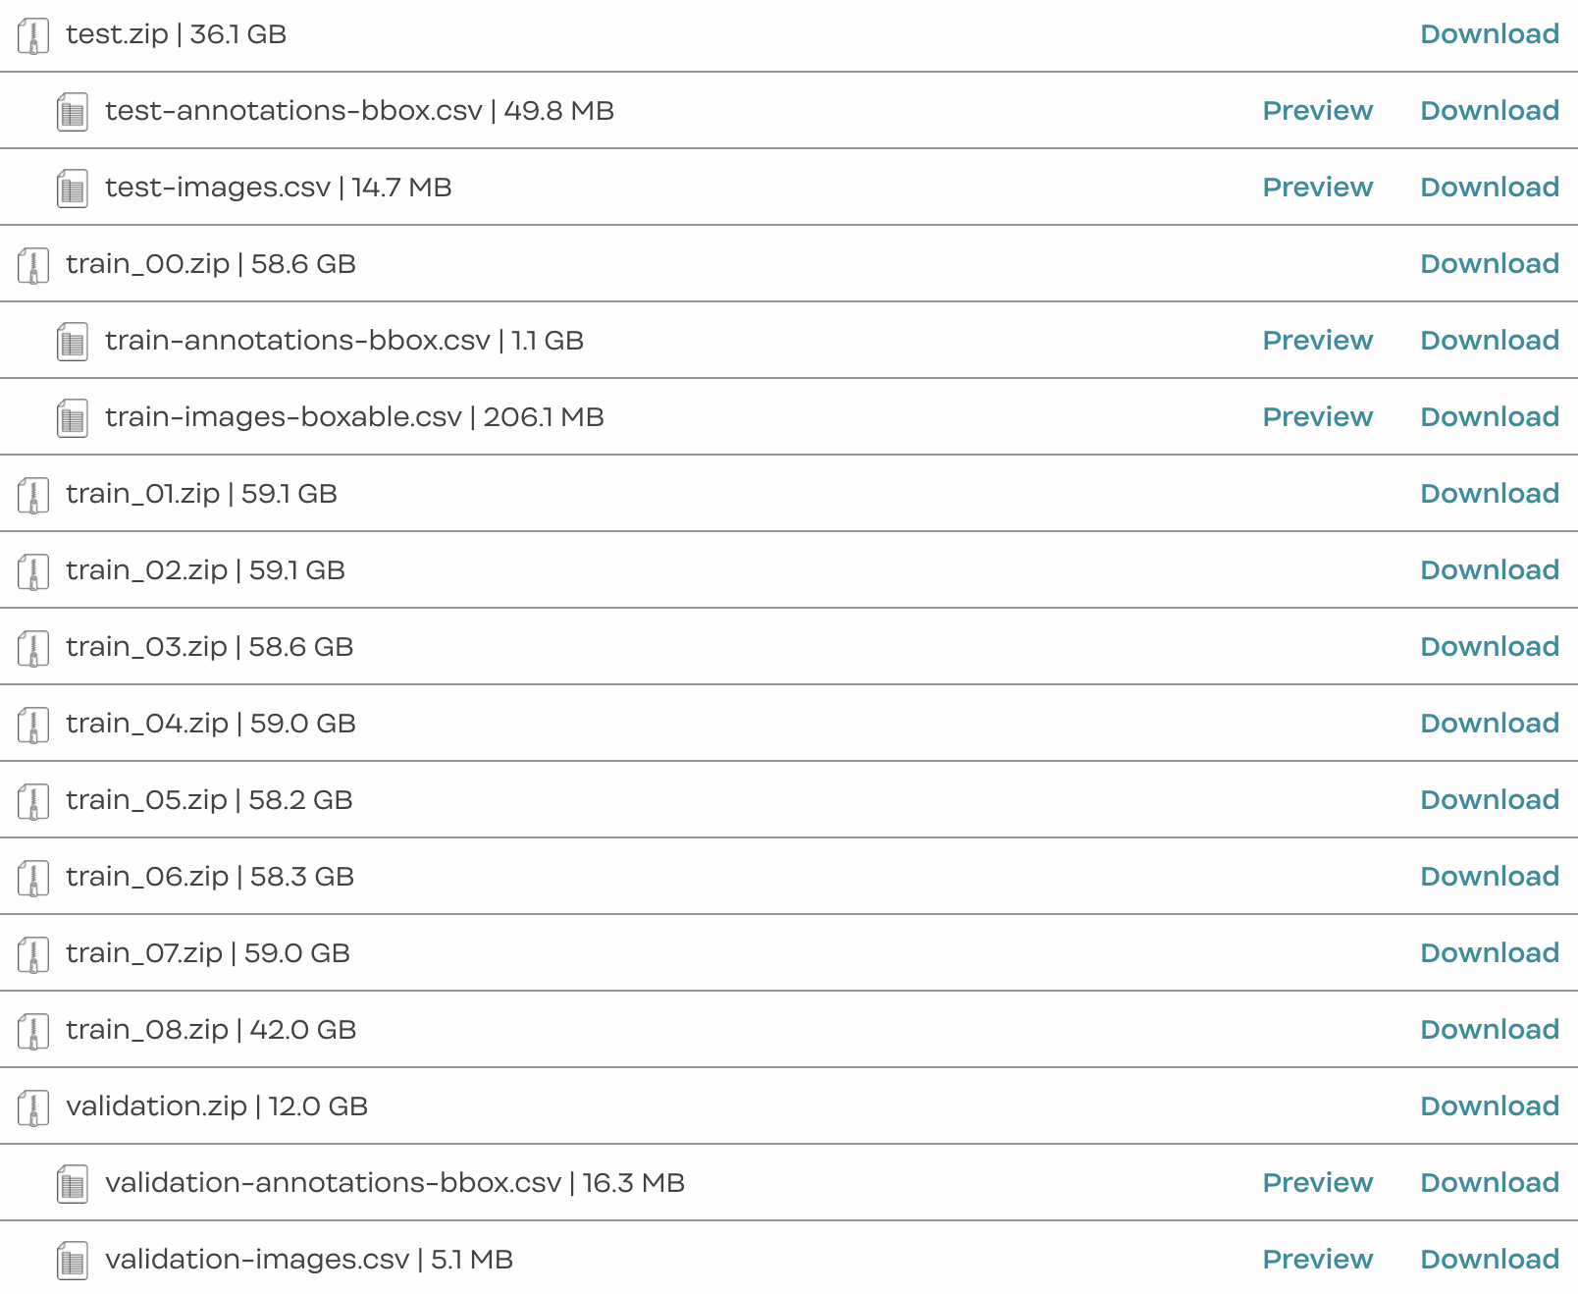Preview the test-images.csv file
The height and width of the screenshot is (1294, 1578).
click(x=1317, y=188)
